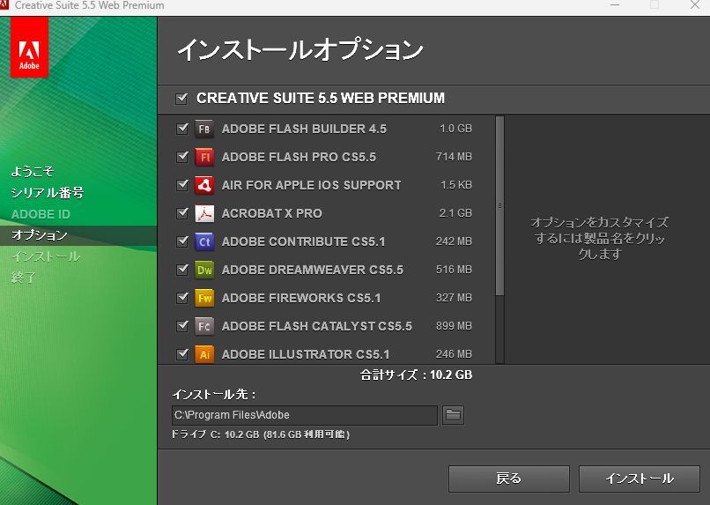Screen dimensions: 710x505
Task: Click the Contribute CS5.1 icon
Action: [x=204, y=241]
